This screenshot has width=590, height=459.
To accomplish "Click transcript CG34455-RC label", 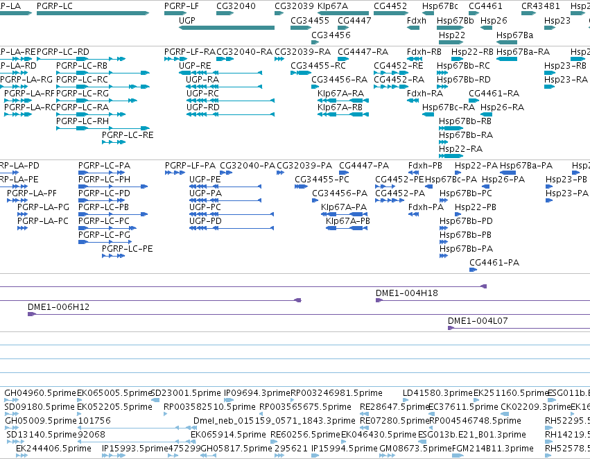I will pos(318,65).
